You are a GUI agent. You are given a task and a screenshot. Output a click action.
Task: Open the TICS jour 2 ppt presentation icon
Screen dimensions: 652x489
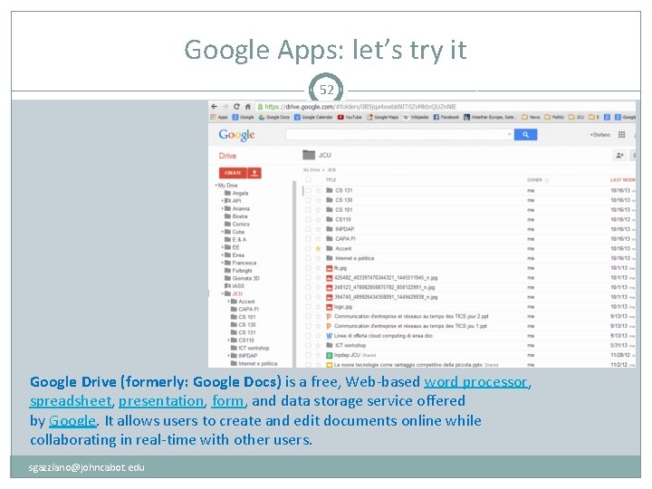pos(329,316)
